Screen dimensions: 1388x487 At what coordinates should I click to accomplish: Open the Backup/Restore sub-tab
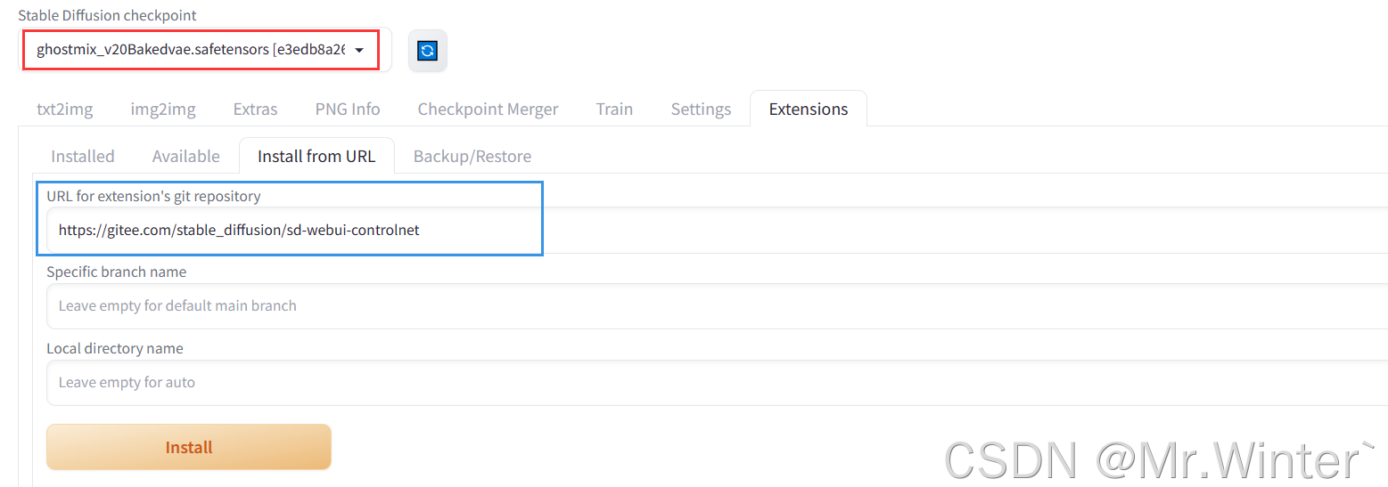pyautogui.click(x=472, y=156)
